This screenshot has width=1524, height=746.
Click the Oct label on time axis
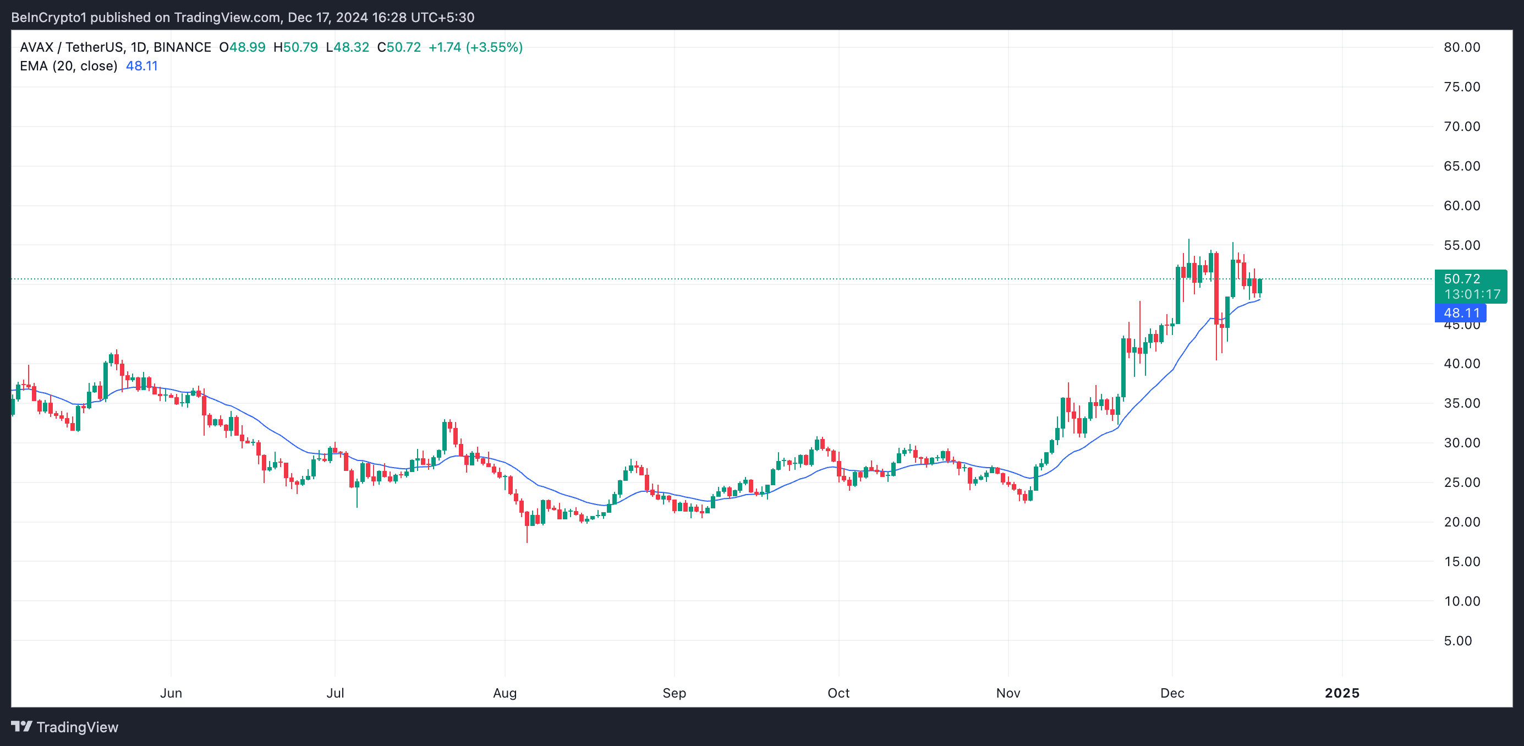point(838,693)
